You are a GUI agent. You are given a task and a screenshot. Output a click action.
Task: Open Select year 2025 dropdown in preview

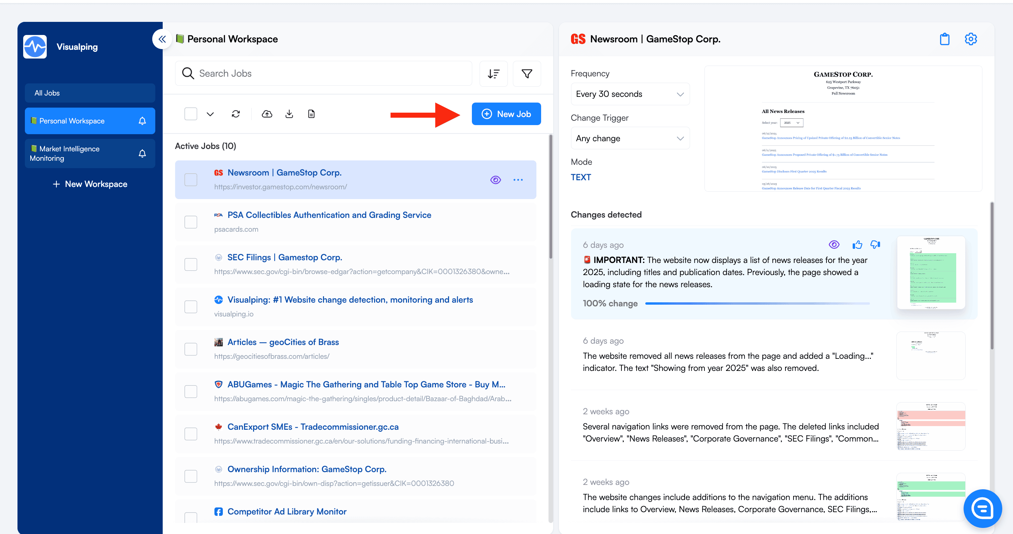coord(792,123)
